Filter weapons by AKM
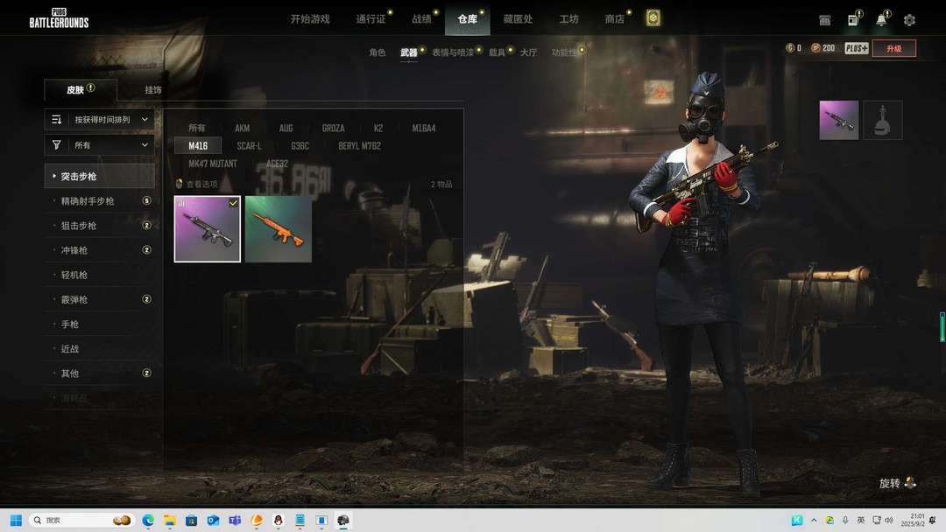 click(243, 128)
